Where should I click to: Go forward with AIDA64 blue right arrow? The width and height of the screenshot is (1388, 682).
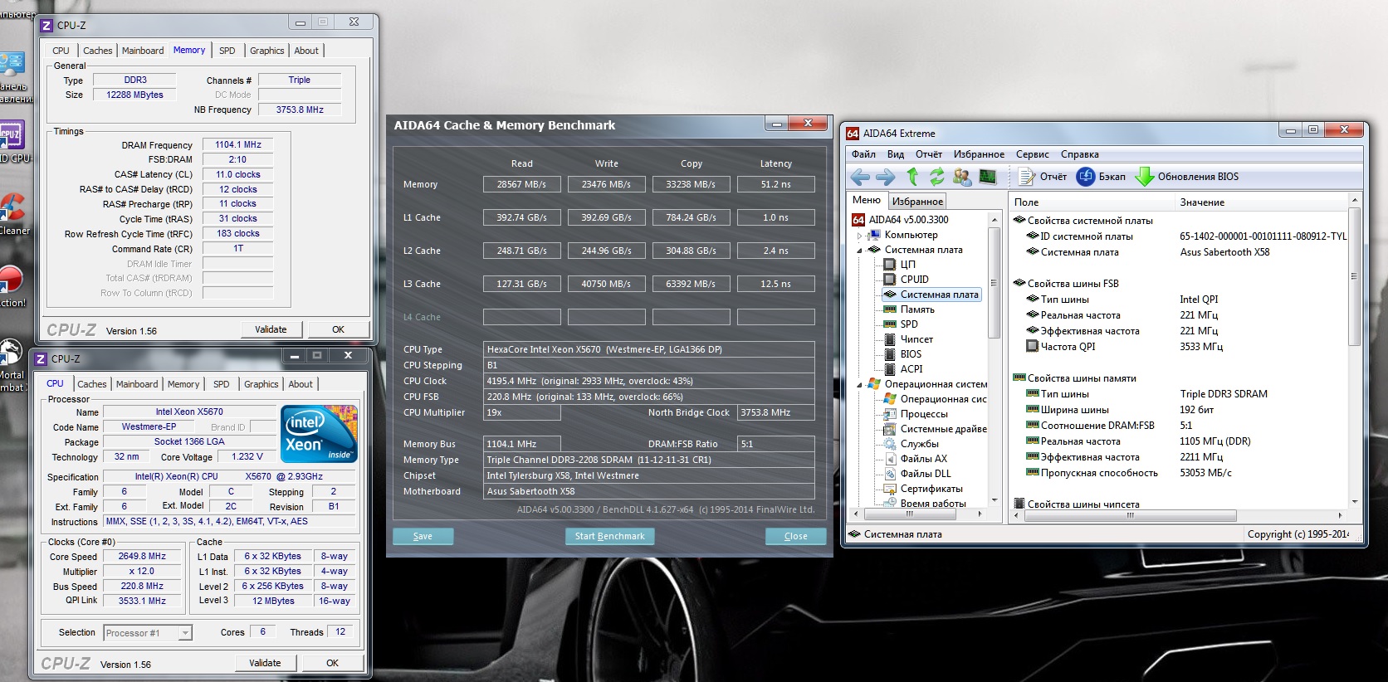(x=886, y=177)
